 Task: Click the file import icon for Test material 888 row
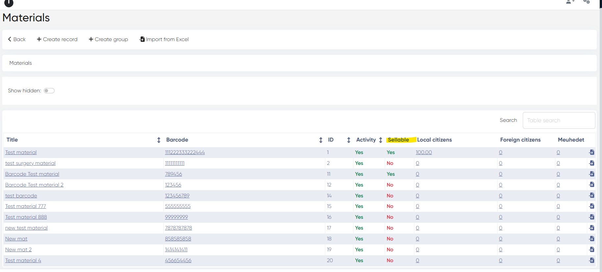(x=591, y=217)
